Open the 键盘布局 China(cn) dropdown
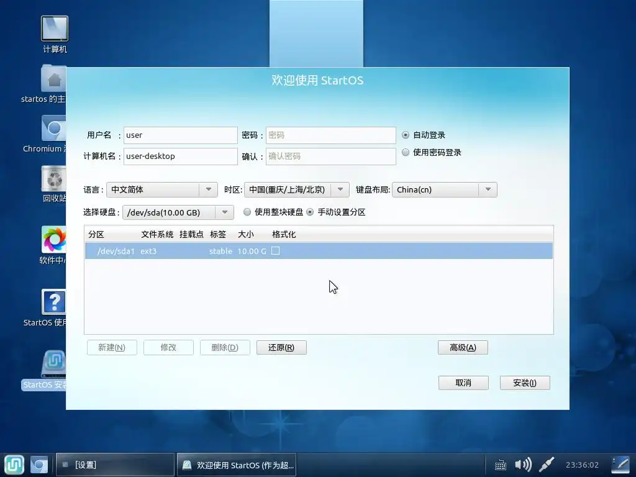636x477 pixels. coord(445,190)
